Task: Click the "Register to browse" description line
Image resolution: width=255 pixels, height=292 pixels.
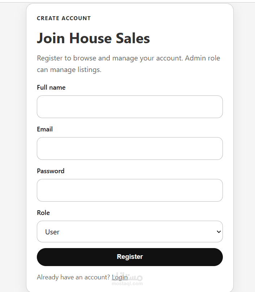Action: [x=128, y=58]
